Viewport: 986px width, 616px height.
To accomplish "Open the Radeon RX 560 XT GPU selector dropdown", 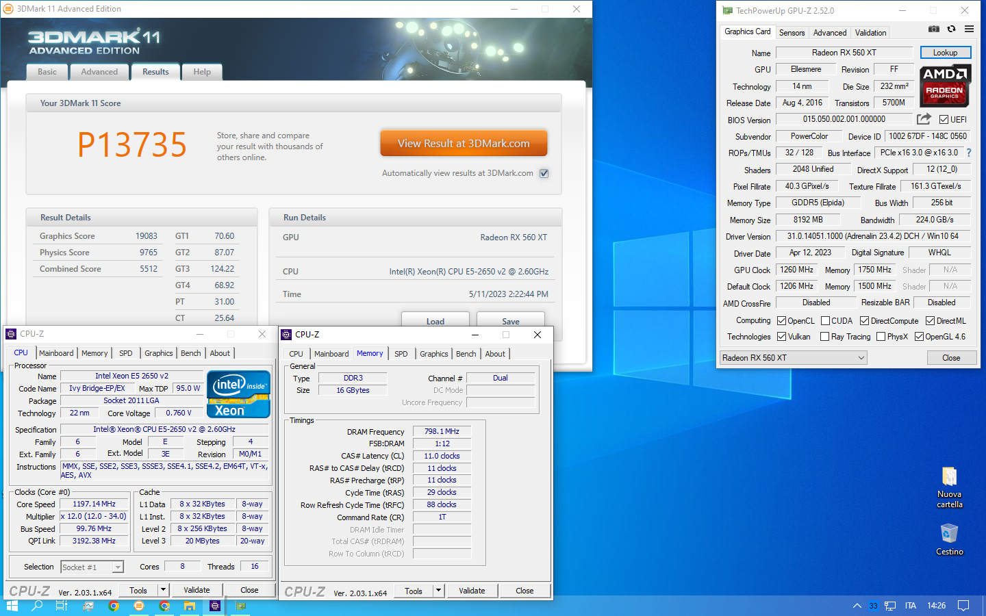I will point(793,358).
